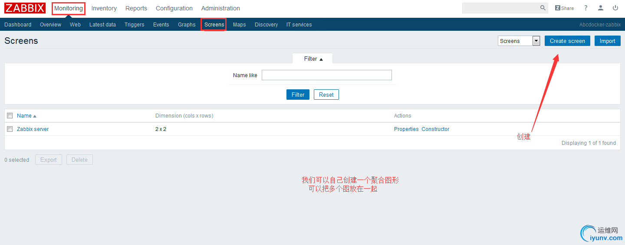625x245 pixels.
Task: Open the help question mark icon
Action: point(586,8)
